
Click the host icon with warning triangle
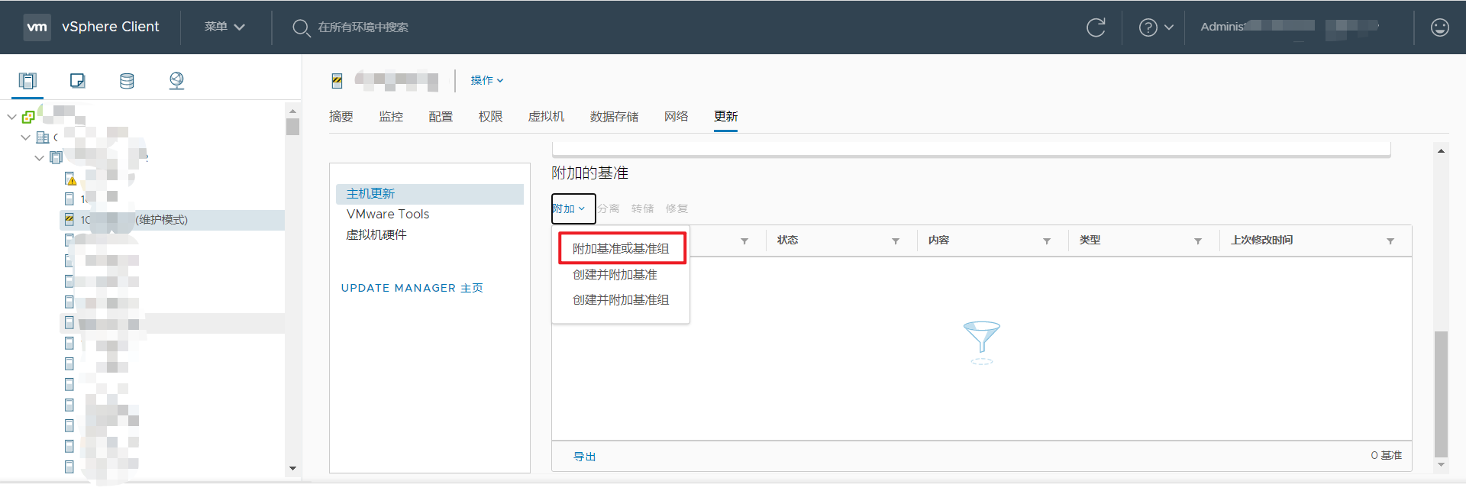[70, 179]
